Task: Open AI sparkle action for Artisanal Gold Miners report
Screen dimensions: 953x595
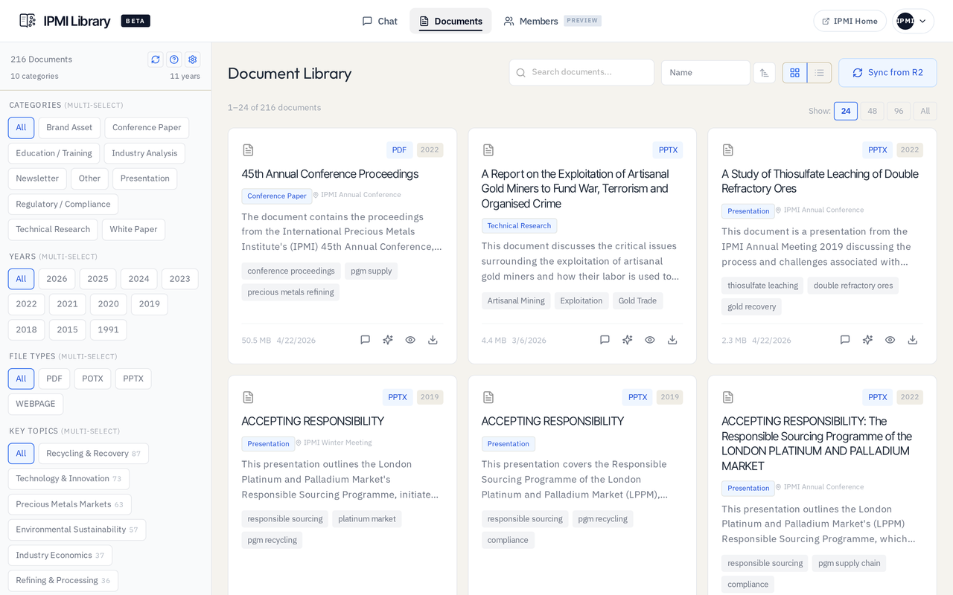Action: [627, 340]
